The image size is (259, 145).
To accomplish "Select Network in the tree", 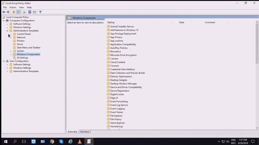I will [x=21, y=37].
